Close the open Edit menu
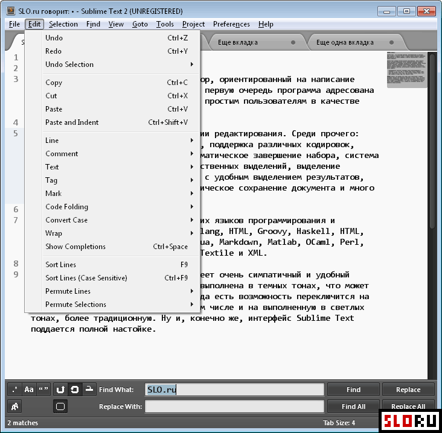 tap(34, 24)
